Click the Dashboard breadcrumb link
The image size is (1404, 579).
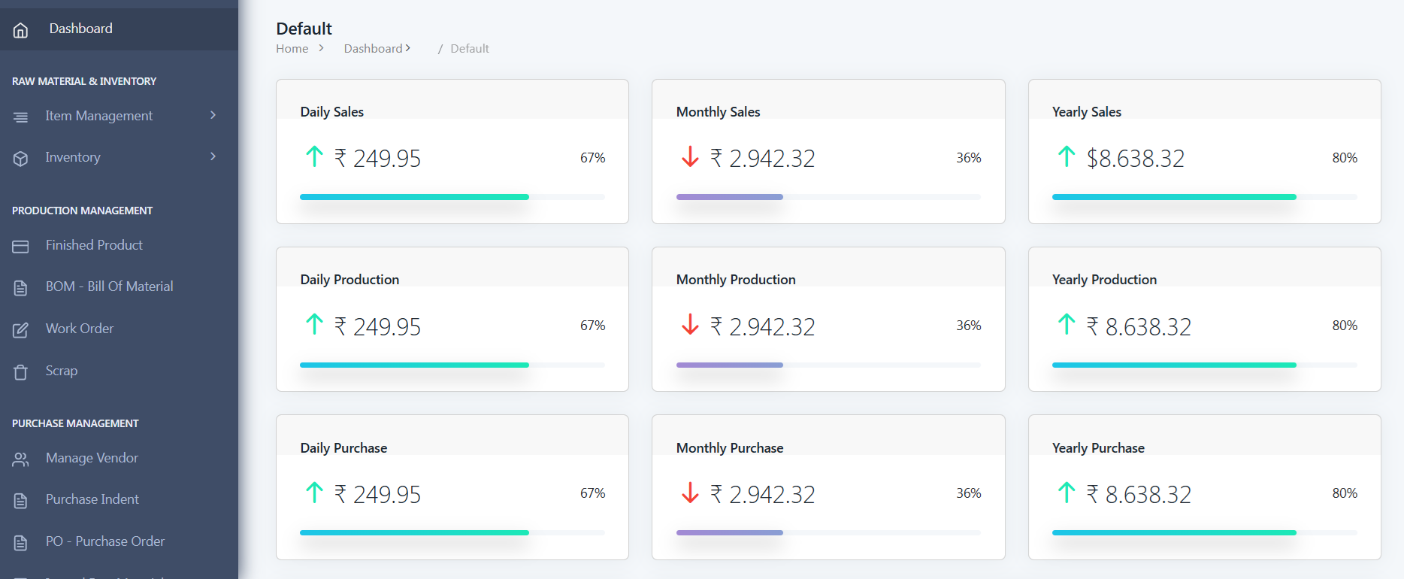[x=373, y=49]
